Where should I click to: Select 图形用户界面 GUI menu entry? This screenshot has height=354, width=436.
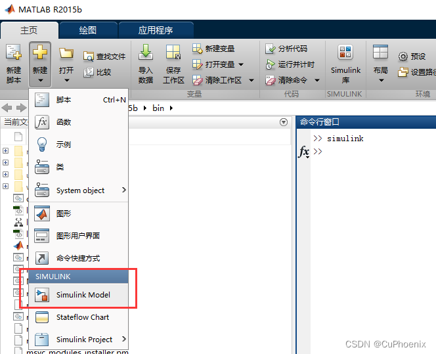pyautogui.click(x=79, y=236)
